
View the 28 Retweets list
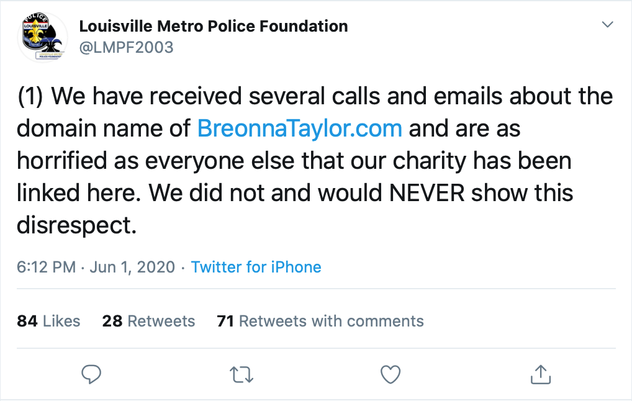(x=148, y=321)
